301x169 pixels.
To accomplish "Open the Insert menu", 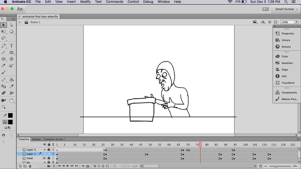I will point(71,2).
